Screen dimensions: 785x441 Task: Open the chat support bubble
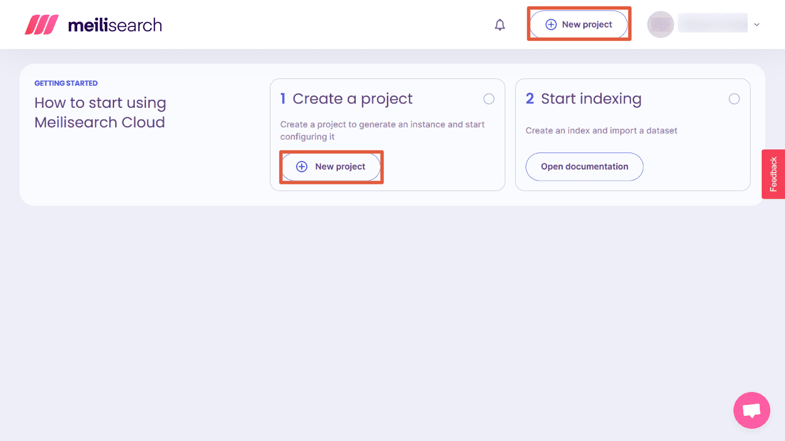[752, 410]
